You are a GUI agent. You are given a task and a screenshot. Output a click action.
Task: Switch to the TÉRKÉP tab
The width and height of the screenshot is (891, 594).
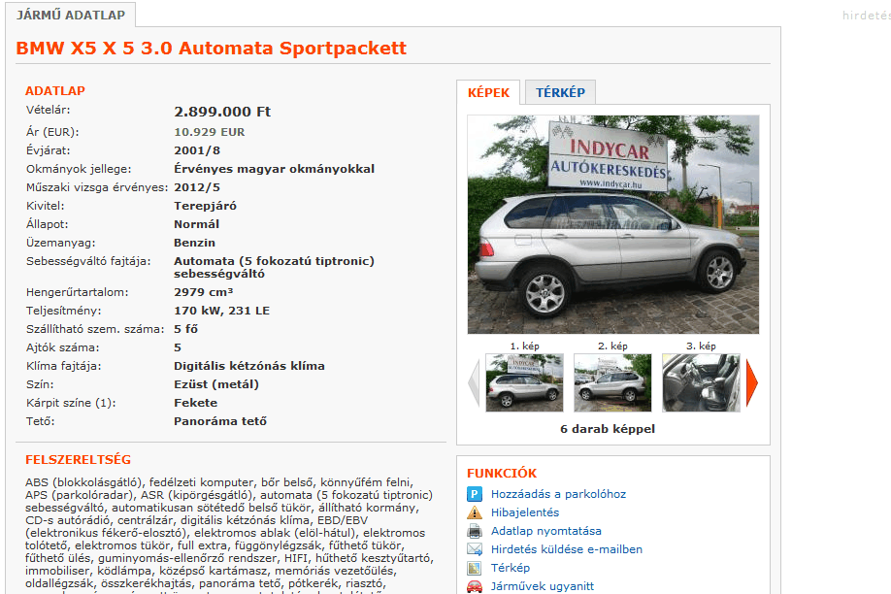click(560, 92)
